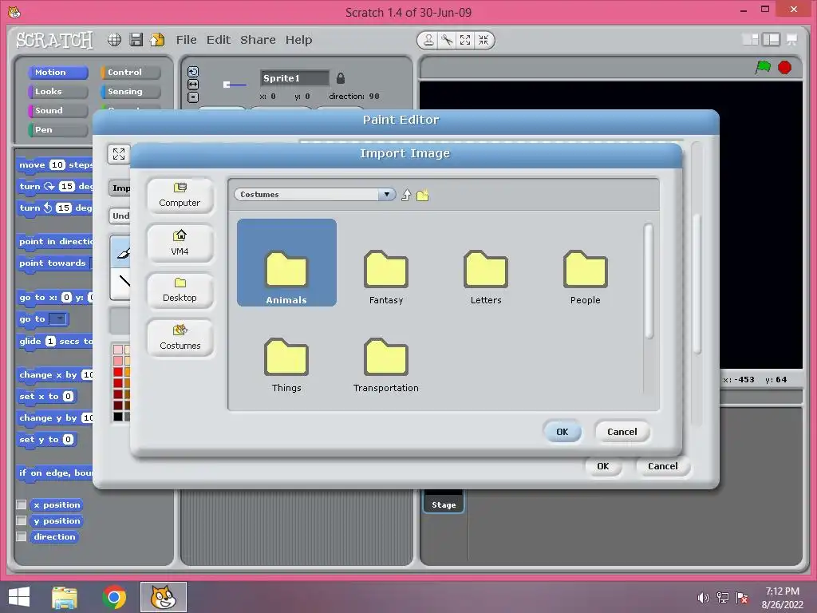Click Cancel in Paint Editor window
The image size is (817, 613).
[x=663, y=466]
